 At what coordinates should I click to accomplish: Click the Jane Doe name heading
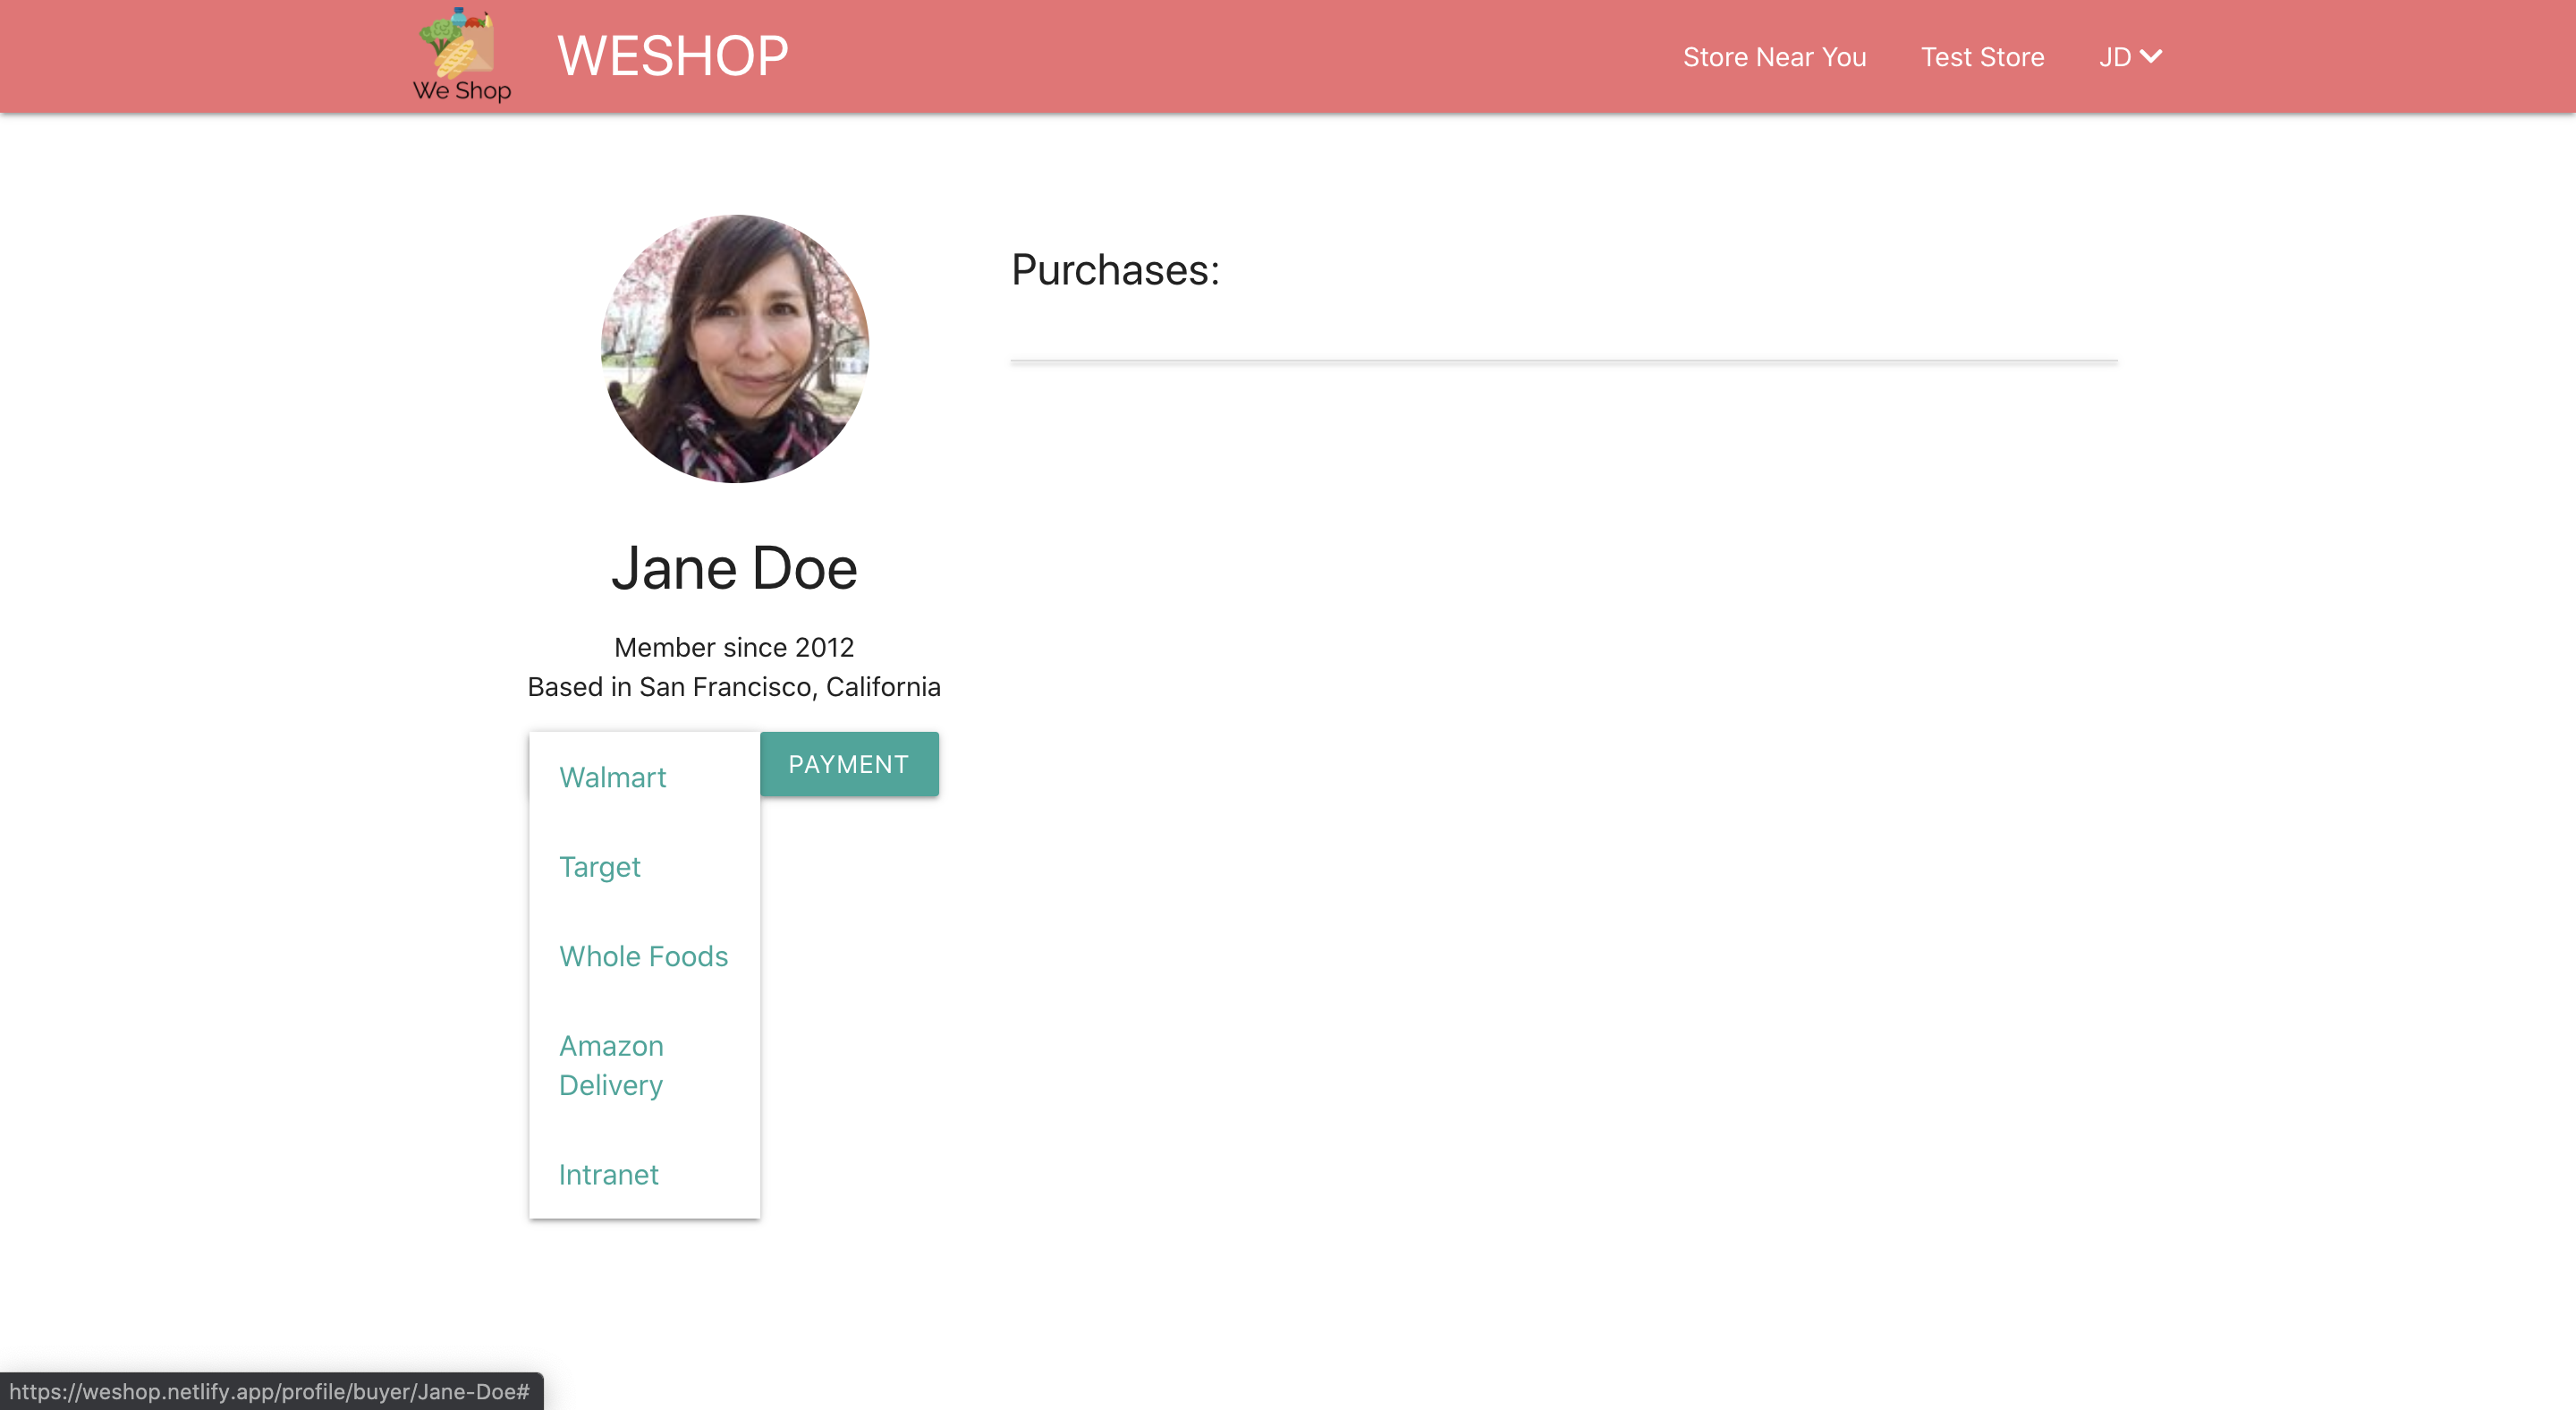(x=734, y=568)
